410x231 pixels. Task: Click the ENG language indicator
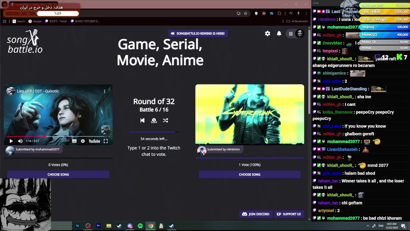pyautogui.click(x=381, y=226)
